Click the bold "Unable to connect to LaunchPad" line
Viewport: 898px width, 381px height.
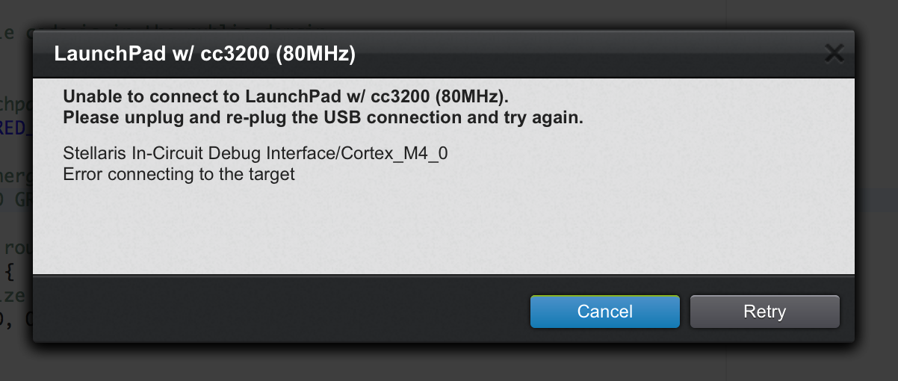[285, 97]
